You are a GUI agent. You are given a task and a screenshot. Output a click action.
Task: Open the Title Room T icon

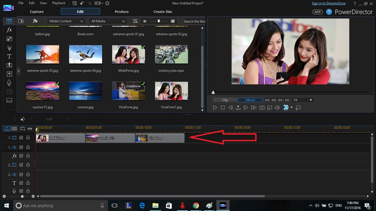(x=9, y=56)
